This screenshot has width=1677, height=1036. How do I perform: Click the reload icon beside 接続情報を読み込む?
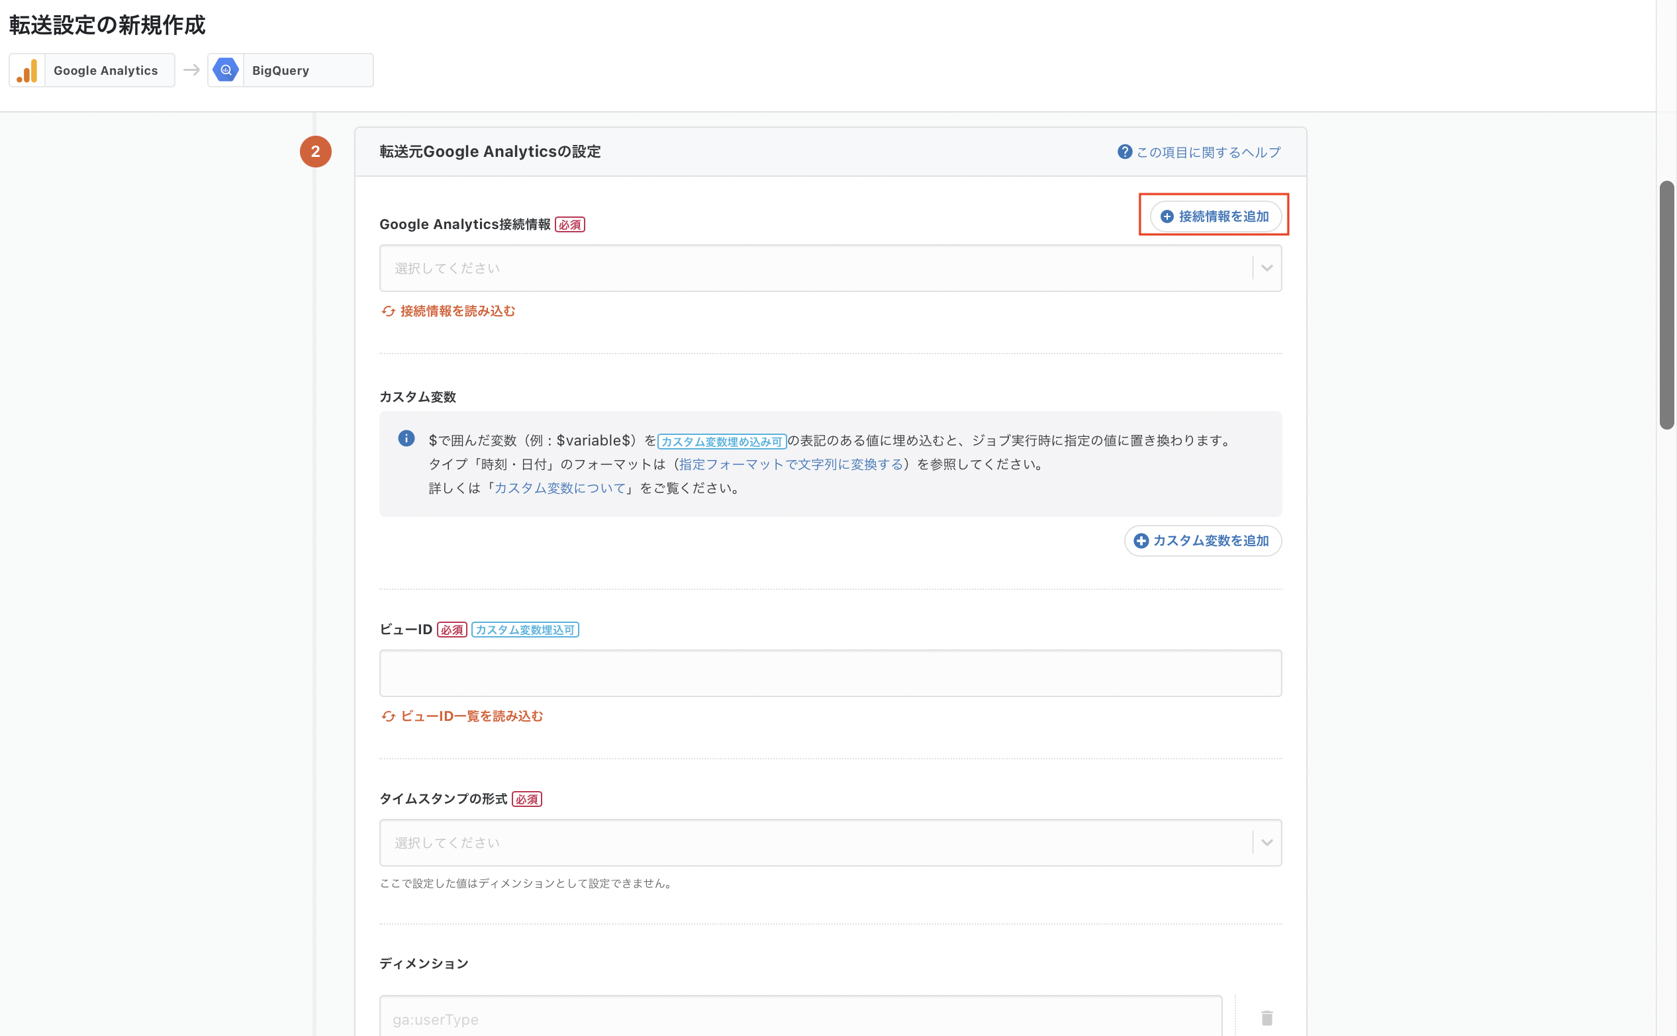click(x=389, y=311)
